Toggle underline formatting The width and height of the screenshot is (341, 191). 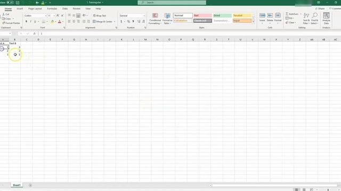pos(35,22)
